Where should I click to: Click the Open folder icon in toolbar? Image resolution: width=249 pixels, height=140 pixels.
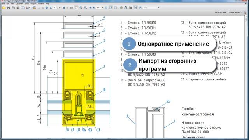click(x=4, y=8)
